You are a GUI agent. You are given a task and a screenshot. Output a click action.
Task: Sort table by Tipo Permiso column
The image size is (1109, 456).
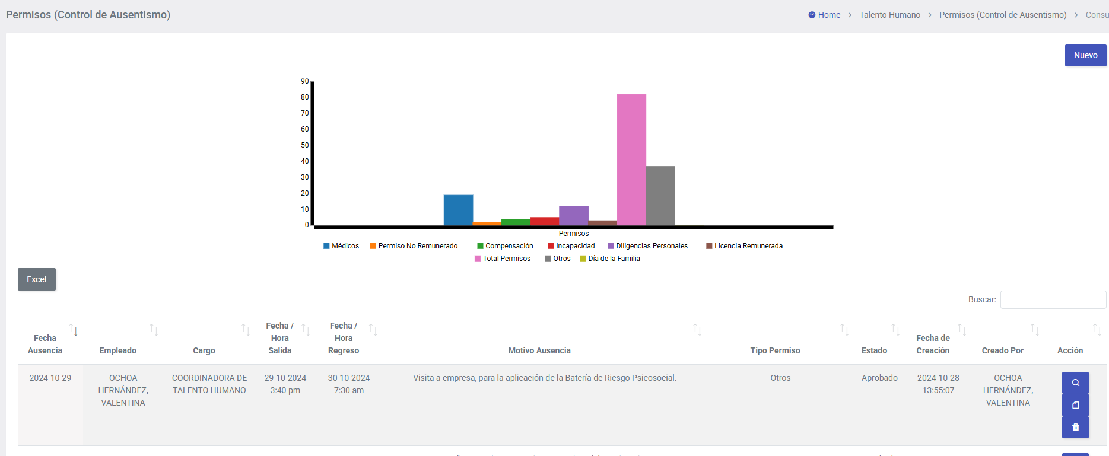(x=844, y=330)
